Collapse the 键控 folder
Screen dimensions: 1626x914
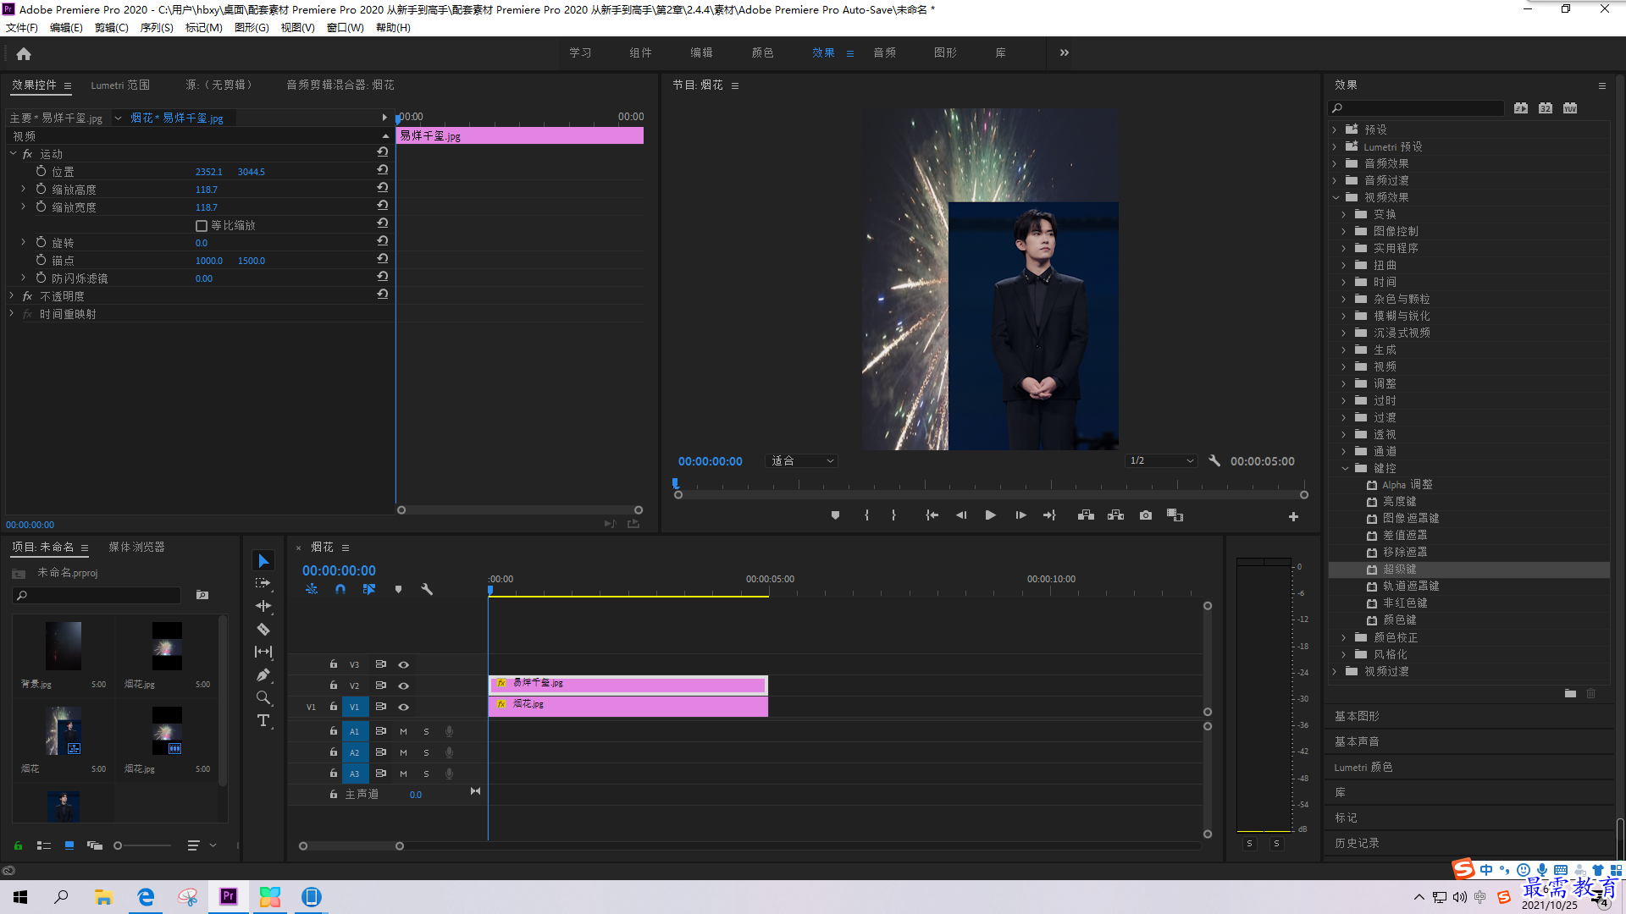pos(1346,468)
